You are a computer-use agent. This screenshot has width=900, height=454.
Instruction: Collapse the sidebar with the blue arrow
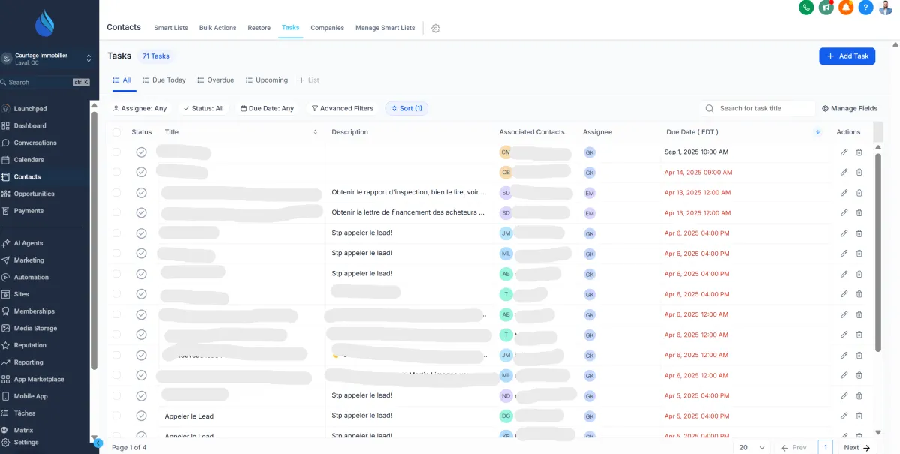[x=97, y=443]
